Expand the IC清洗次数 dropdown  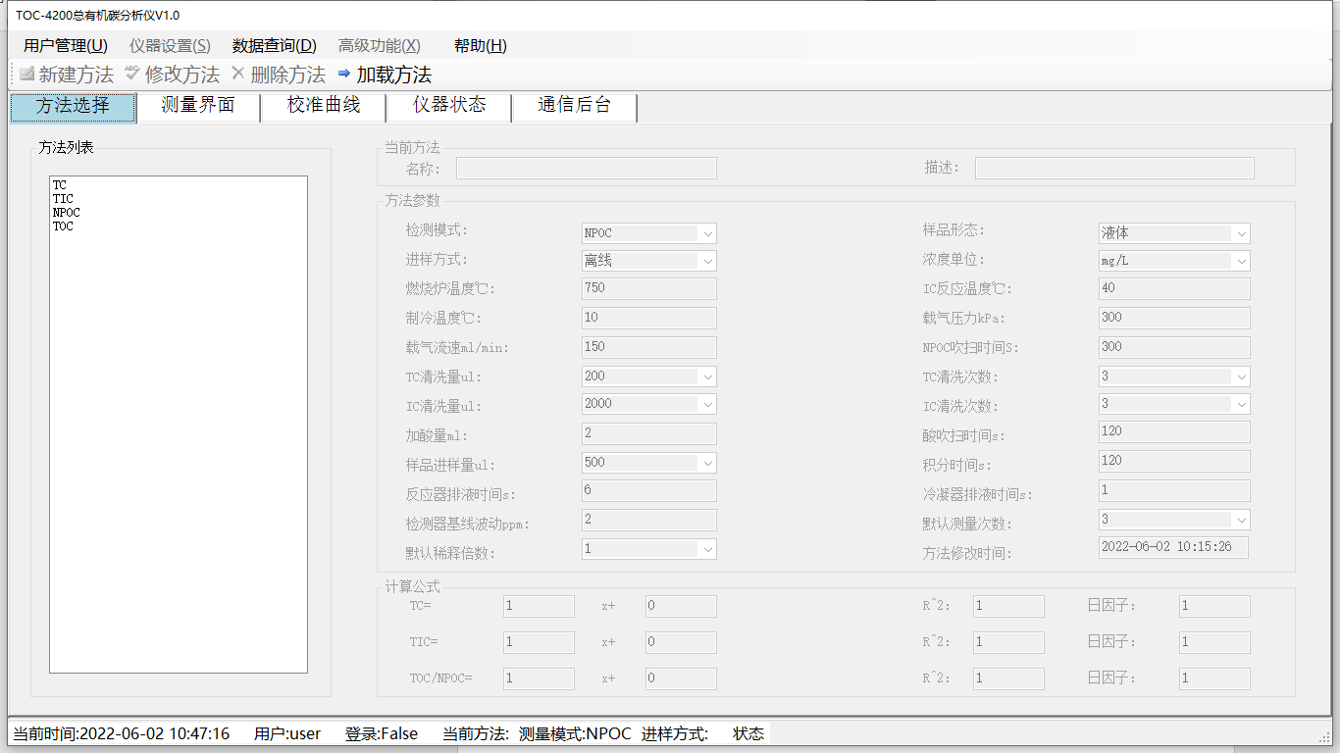point(1241,404)
